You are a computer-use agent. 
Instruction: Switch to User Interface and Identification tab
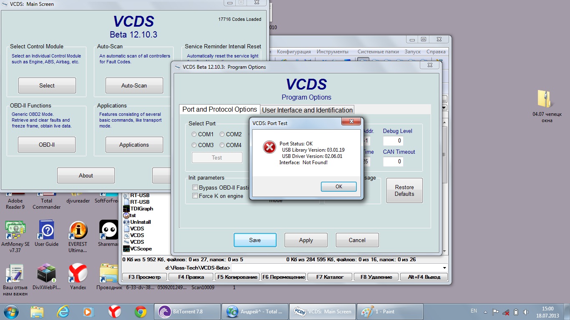tap(307, 110)
